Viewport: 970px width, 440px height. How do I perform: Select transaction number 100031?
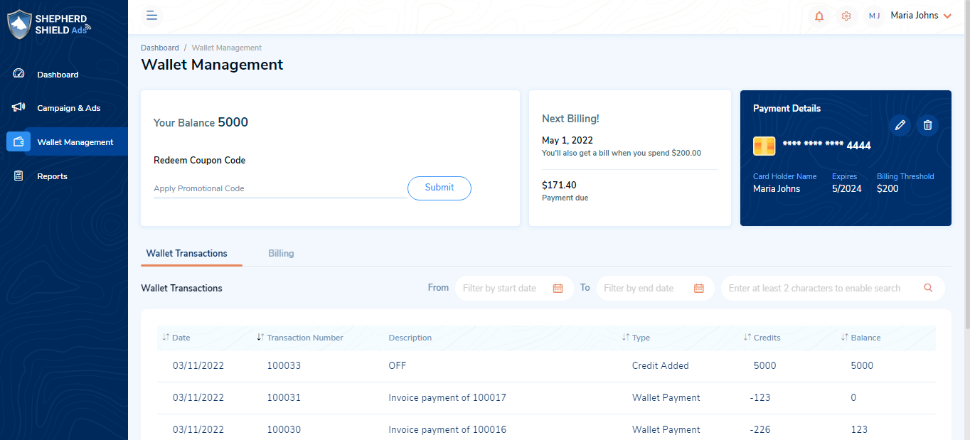284,397
